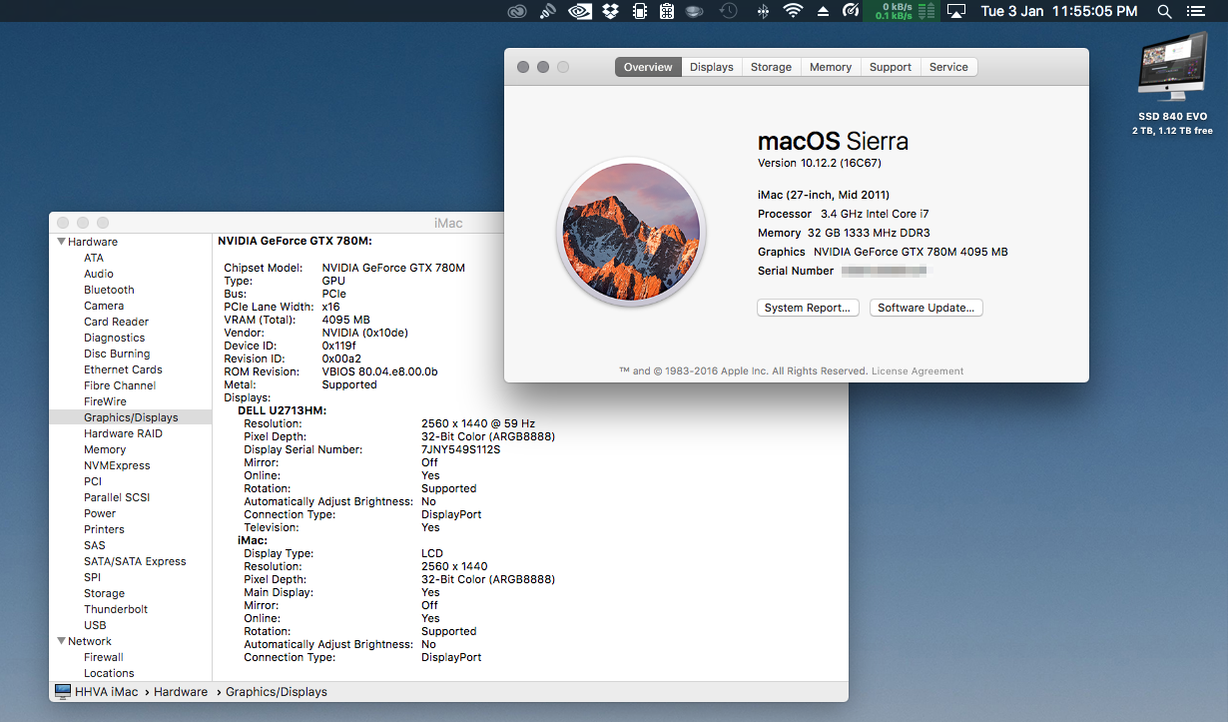Open the Time Machine menu bar icon

(x=729, y=11)
